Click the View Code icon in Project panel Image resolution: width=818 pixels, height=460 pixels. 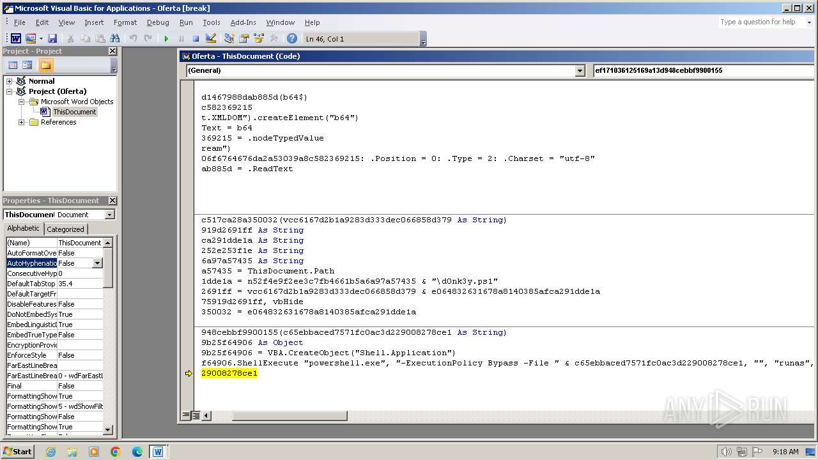(12, 65)
